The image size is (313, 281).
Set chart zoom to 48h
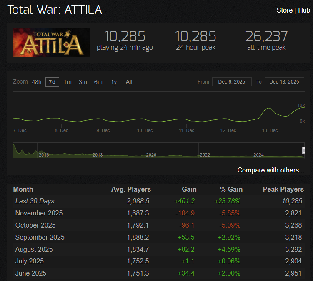(37, 82)
